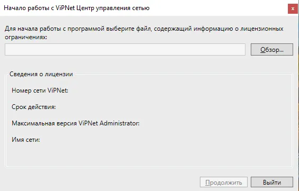Click empty space inside license info box bottom
Image resolution: width=299 pixels, height=191 pixels.
coord(149,156)
